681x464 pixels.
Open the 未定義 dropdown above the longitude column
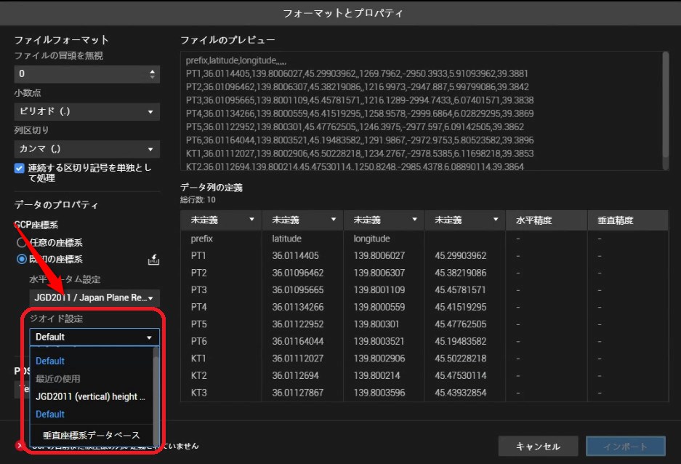point(383,220)
